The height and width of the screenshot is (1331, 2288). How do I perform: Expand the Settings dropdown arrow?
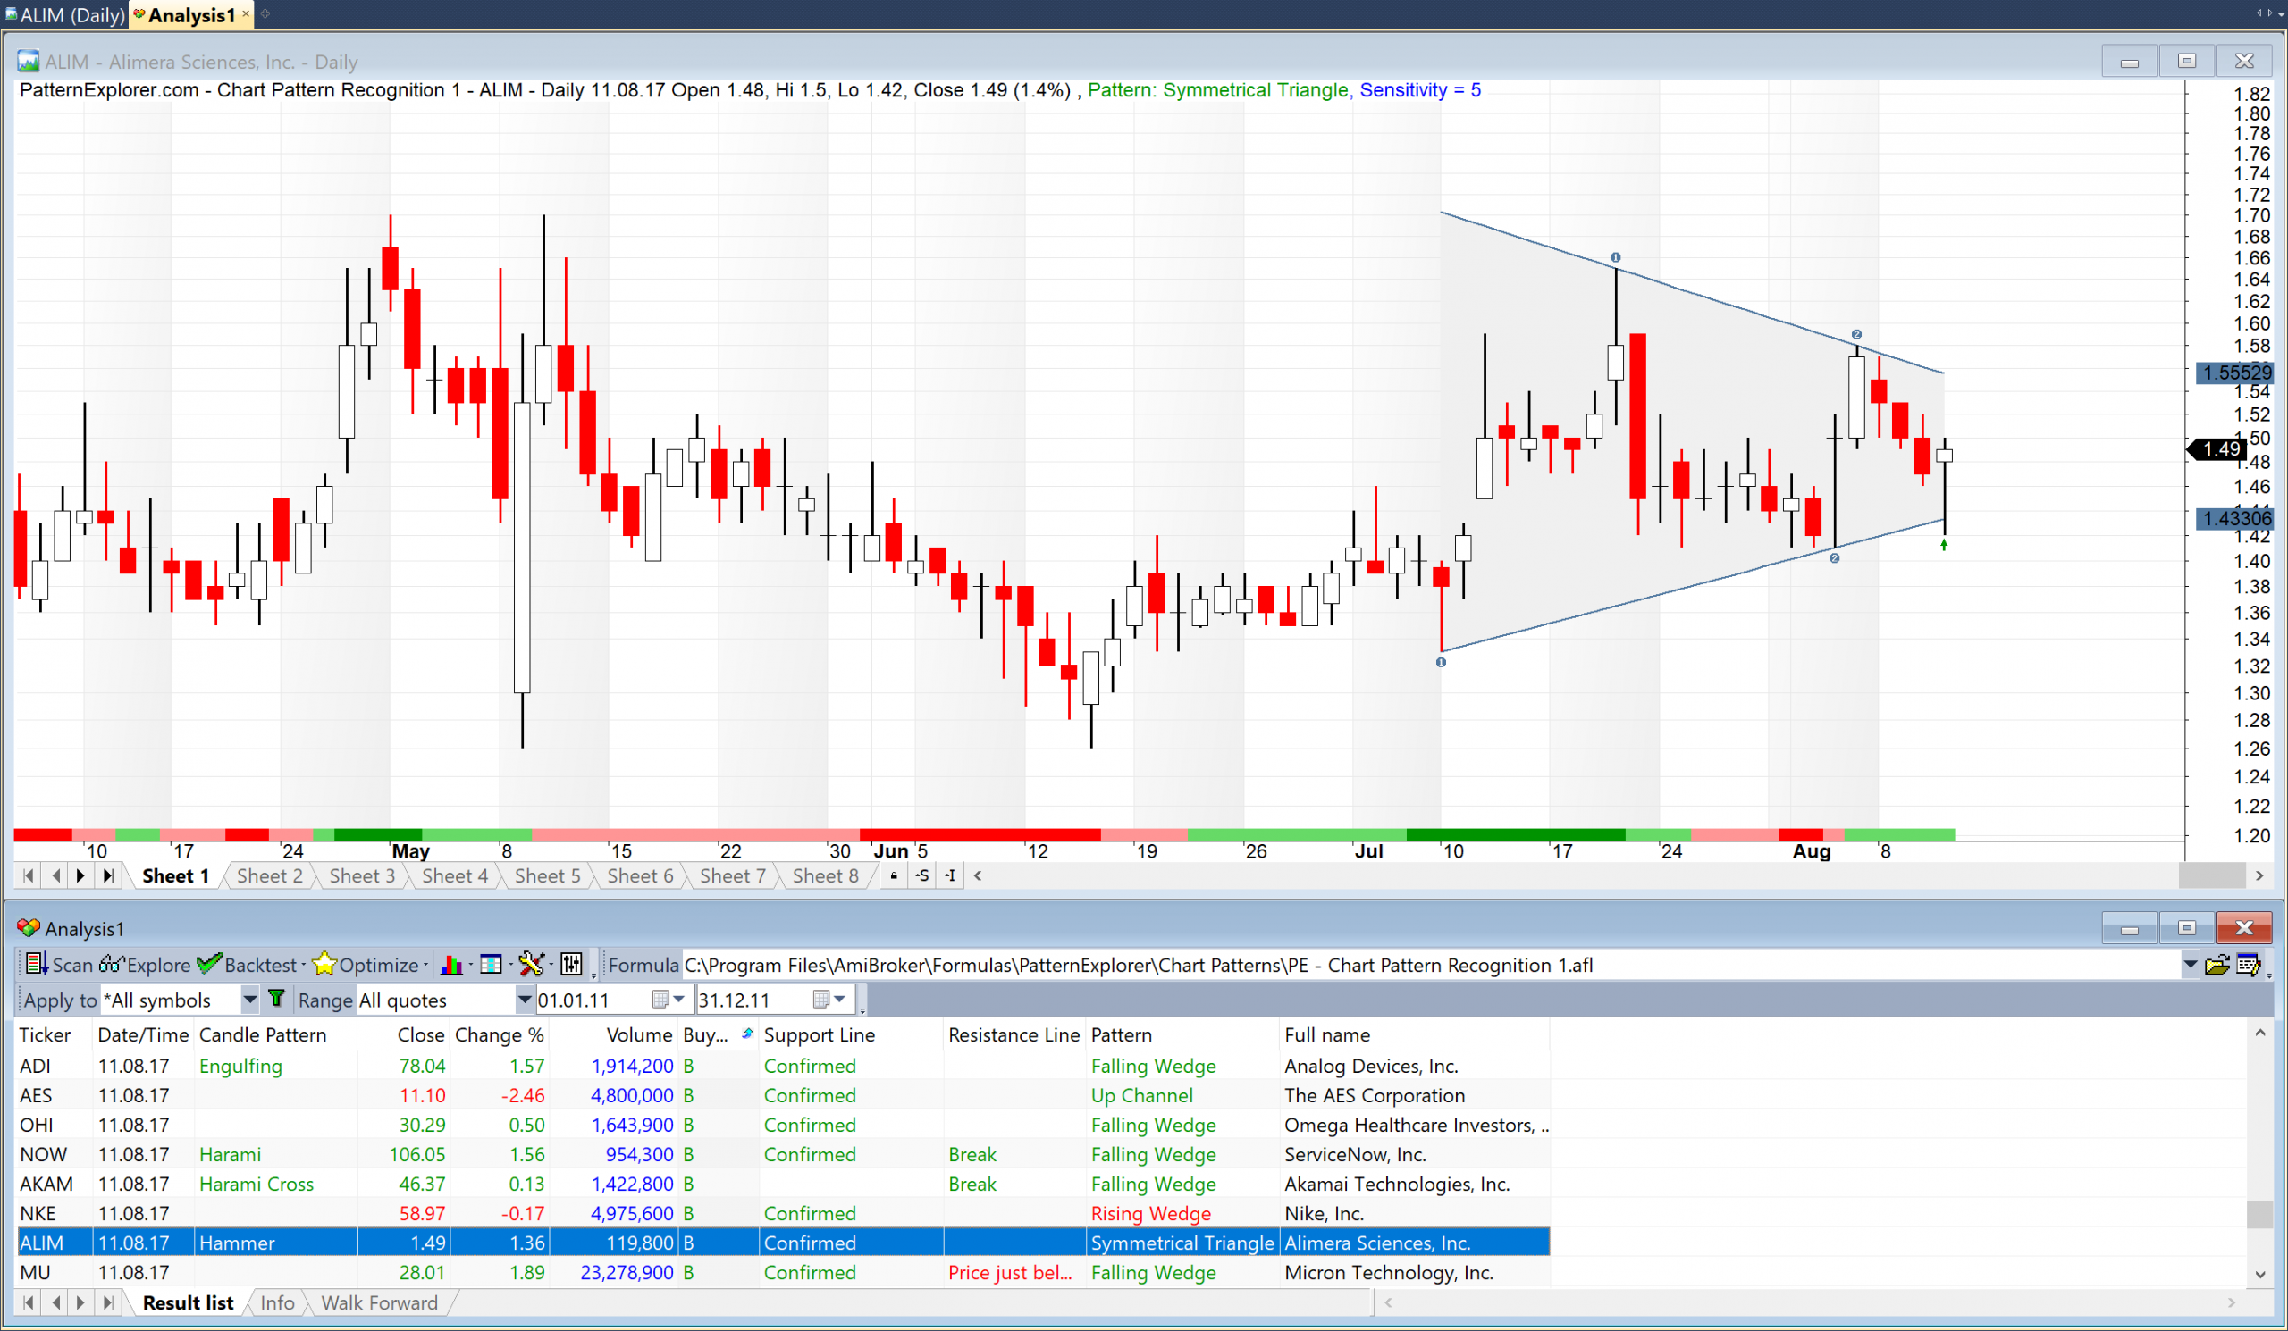tap(551, 965)
